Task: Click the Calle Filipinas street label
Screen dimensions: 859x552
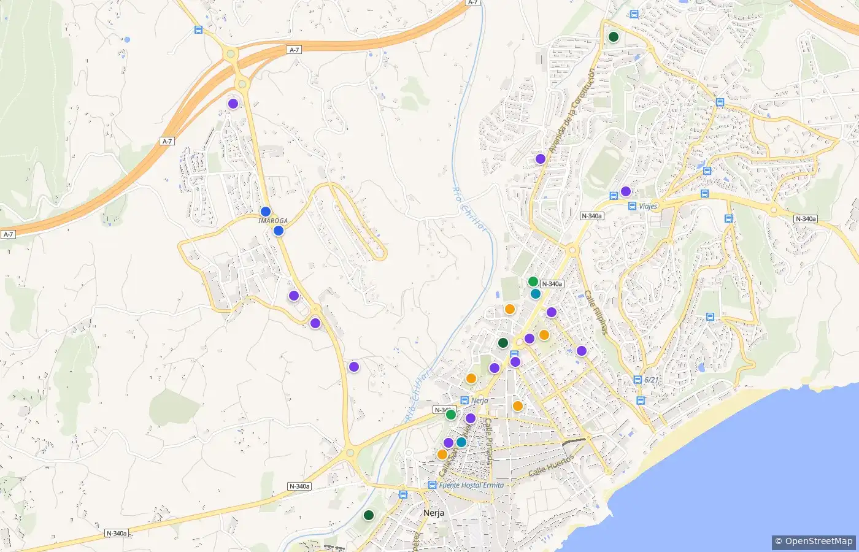Action: pos(595,313)
